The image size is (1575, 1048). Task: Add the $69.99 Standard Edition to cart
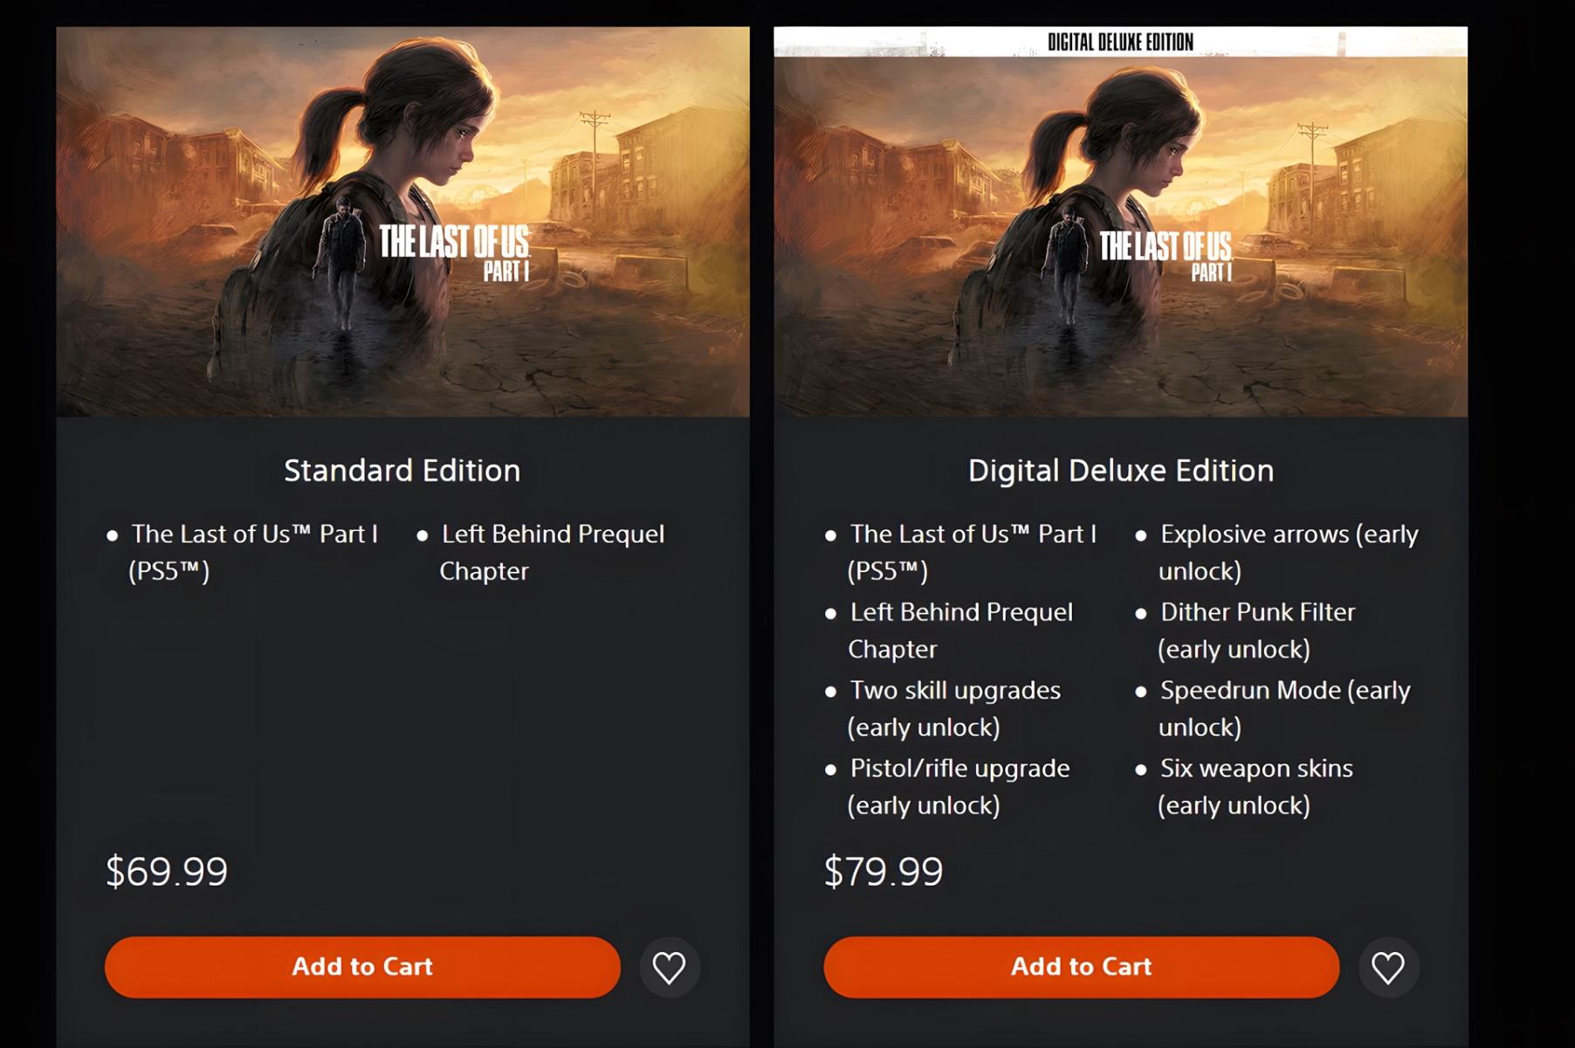click(x=362, y=967)
